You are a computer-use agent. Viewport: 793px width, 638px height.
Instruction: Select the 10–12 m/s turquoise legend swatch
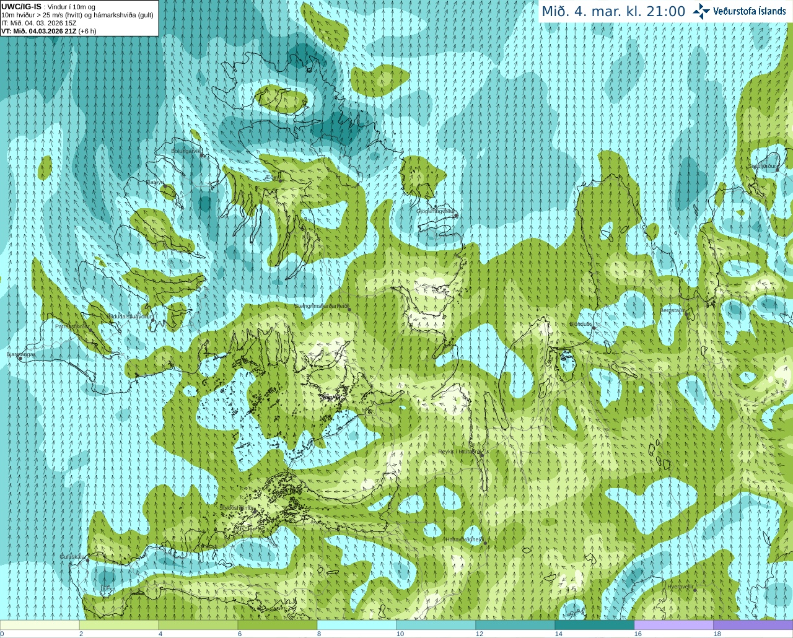[x=436, y=625]
